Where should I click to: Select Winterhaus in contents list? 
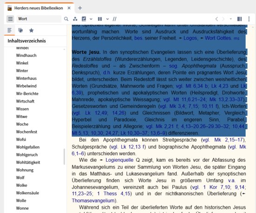pos(26,78)
